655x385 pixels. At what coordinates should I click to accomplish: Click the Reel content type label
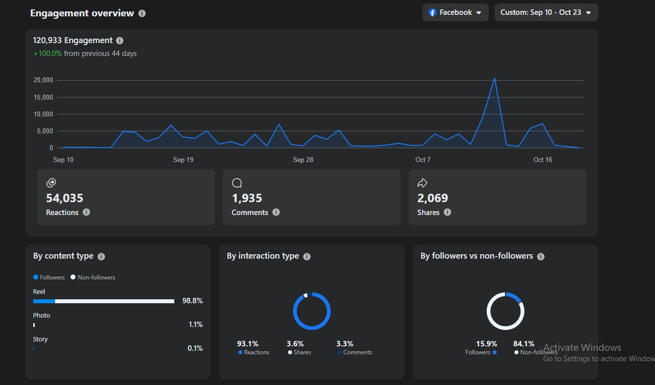click(x=39, y=292)
